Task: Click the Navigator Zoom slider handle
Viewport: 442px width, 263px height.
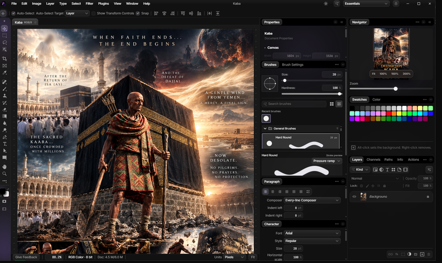Action: [x=396, y=89]
